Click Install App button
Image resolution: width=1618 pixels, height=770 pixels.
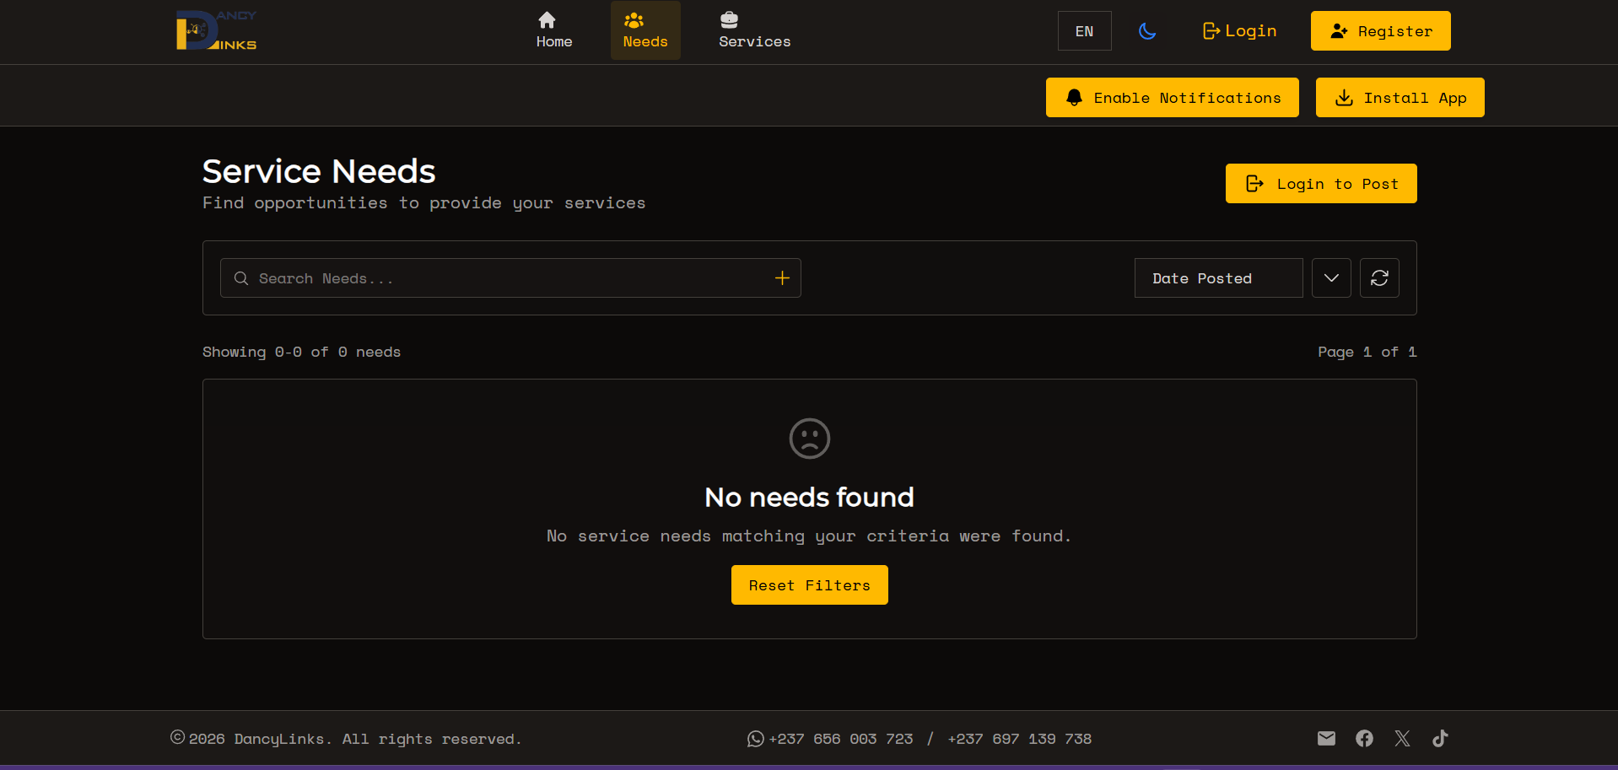tap(1400, 98)
